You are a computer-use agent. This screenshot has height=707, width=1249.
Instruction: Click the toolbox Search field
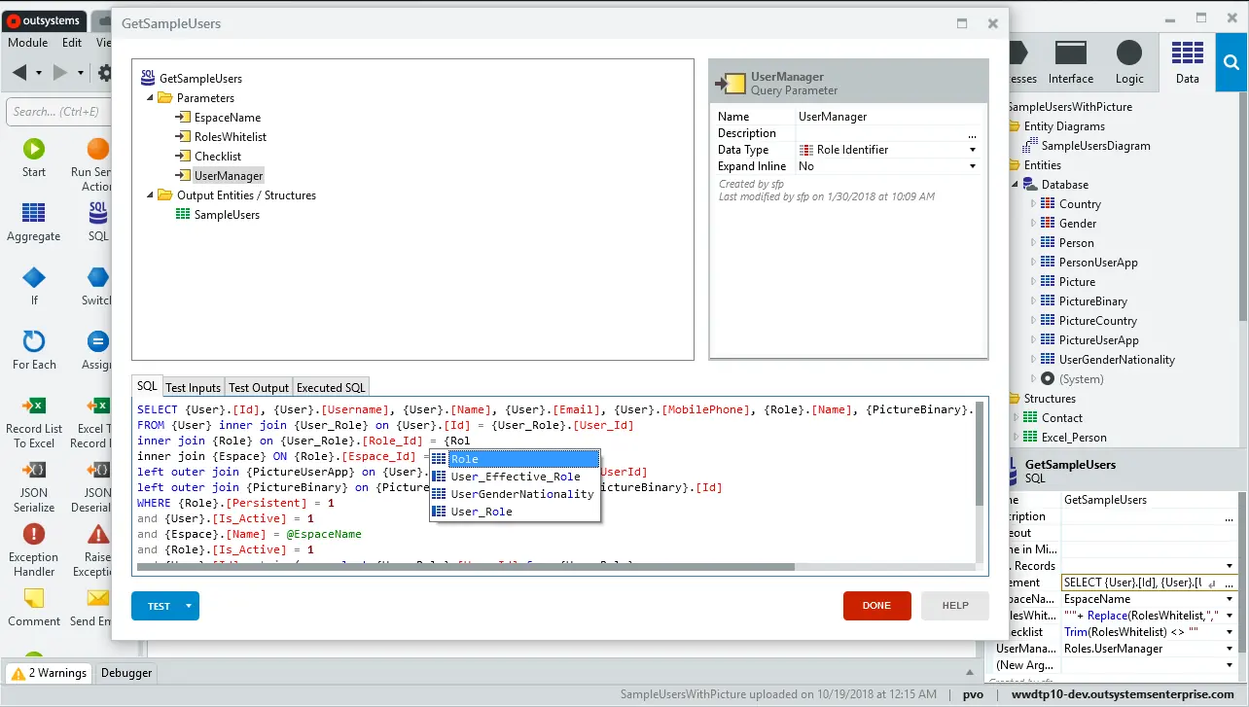60,111
